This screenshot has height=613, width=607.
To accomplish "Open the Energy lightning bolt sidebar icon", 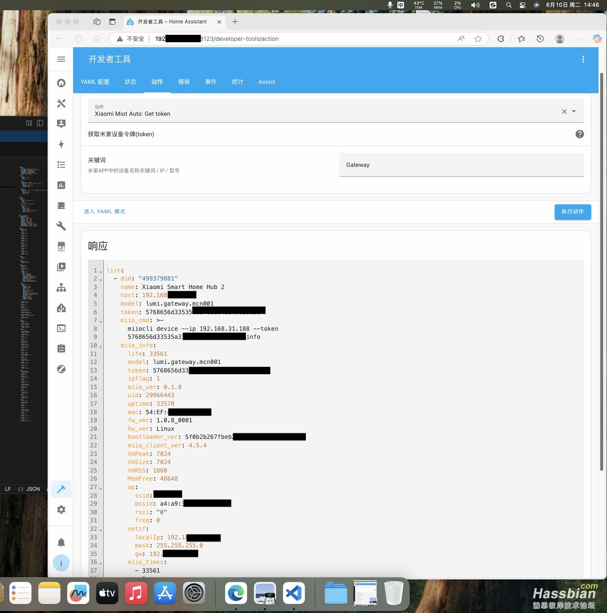I will click(61, 144).
